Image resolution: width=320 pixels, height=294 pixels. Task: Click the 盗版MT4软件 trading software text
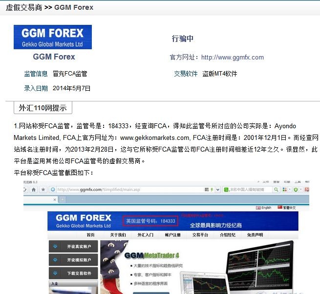220,74
